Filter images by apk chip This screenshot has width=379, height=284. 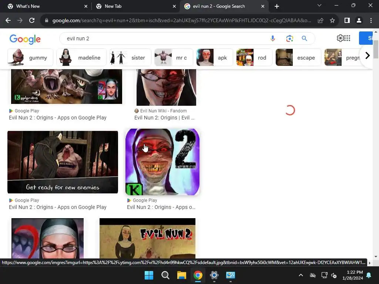pos(215,57)
